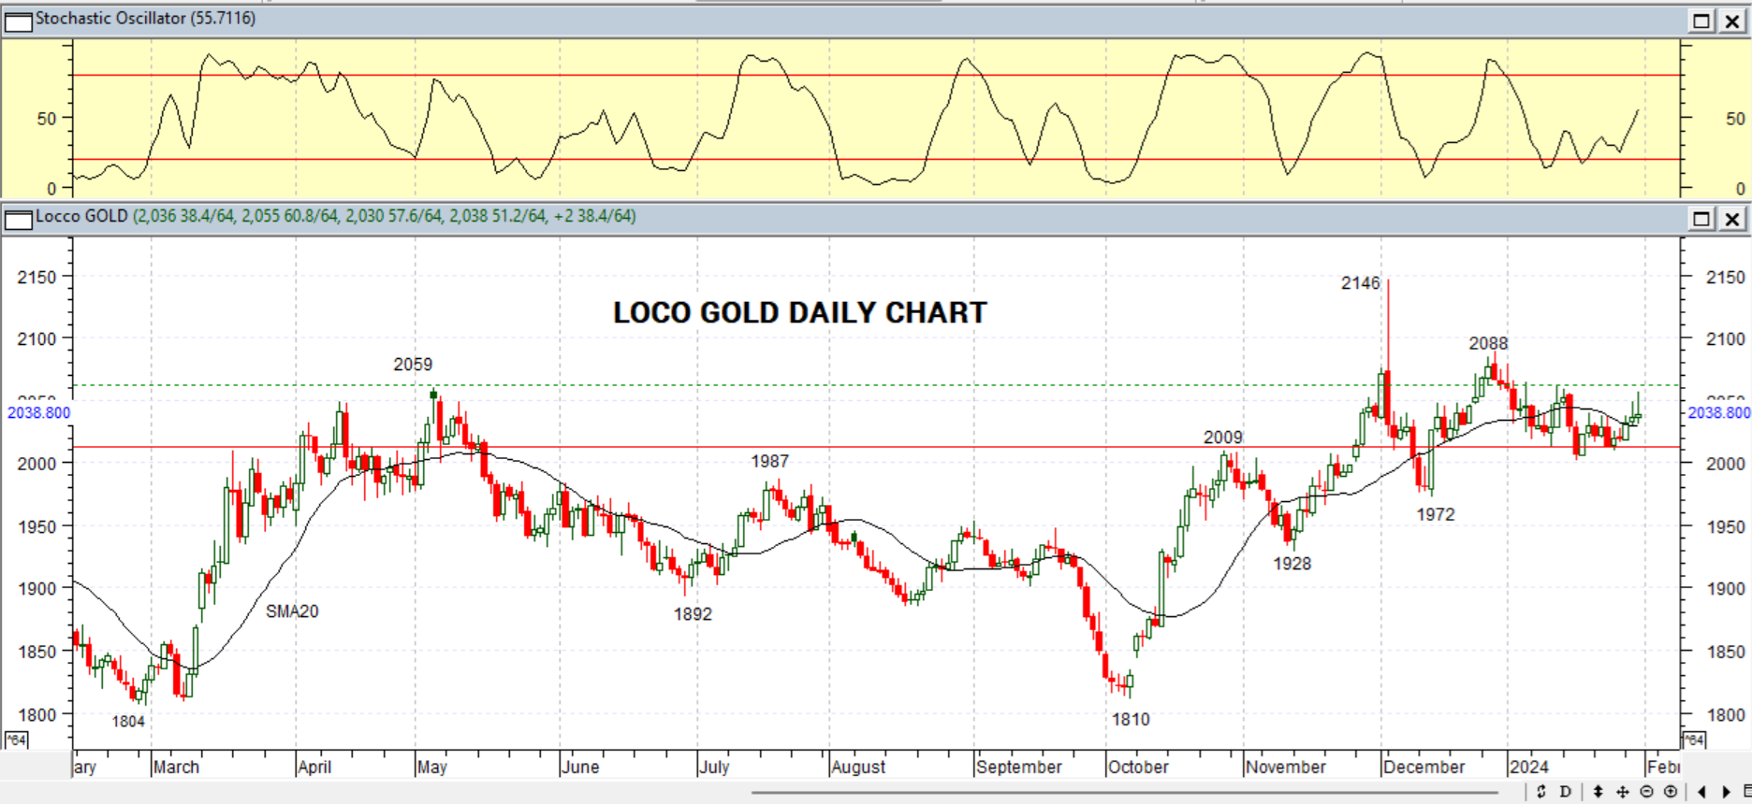Click the four-way pan arrows icon
This screenshot has width=1752, height=804.
tap(1623, 792)
